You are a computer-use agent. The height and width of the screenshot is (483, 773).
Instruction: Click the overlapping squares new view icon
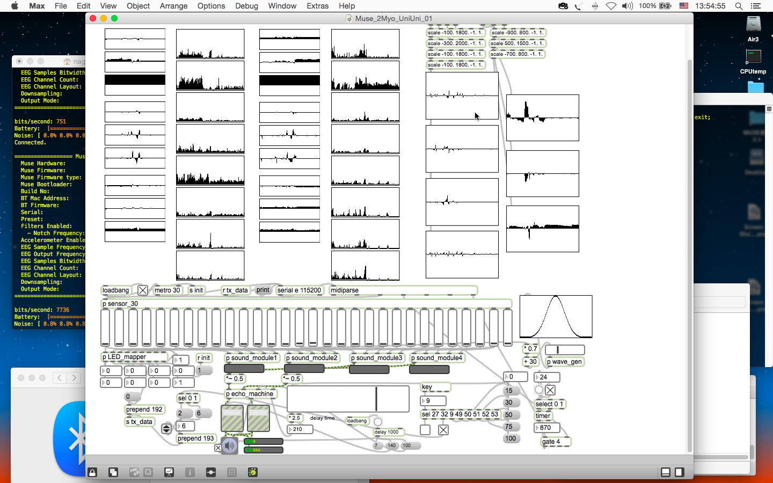(x=113, y=472)
